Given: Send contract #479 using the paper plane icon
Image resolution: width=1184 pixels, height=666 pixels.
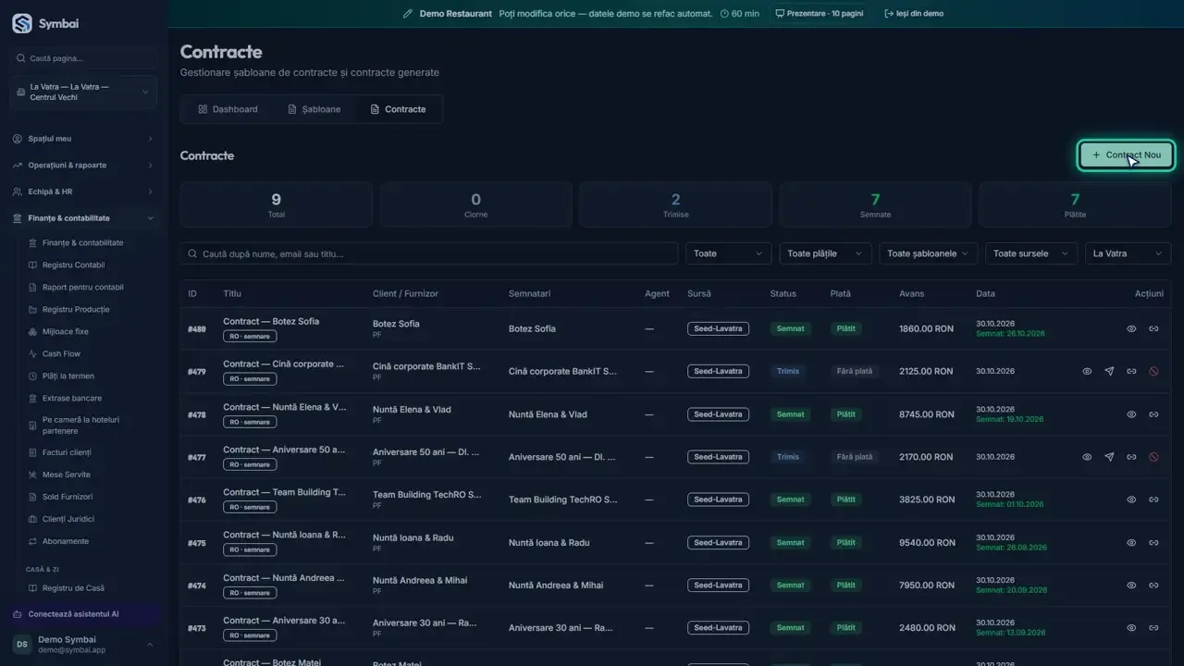Looking at the screenshot, I should pos(1109,371).
